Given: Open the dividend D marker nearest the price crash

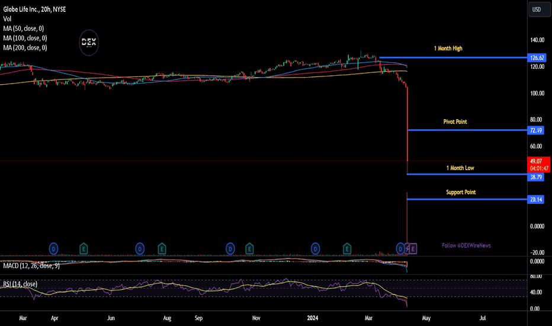Looking at the screenshot, I should 400,249.
